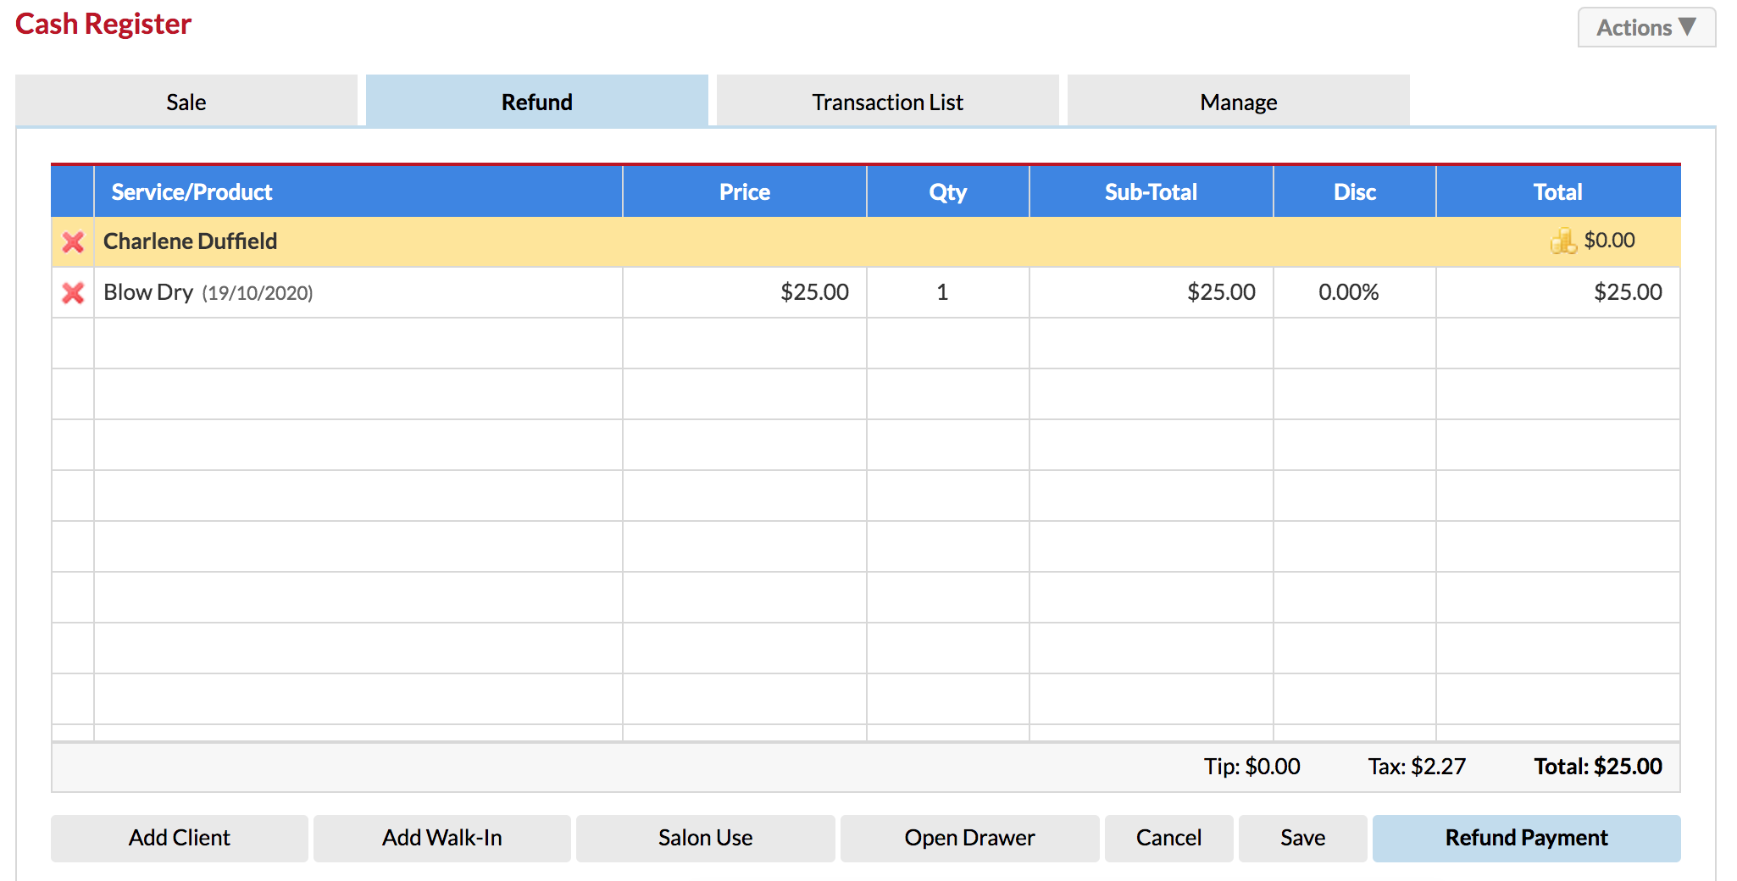Click the Refund Payment button

(x=1527, y=838)
